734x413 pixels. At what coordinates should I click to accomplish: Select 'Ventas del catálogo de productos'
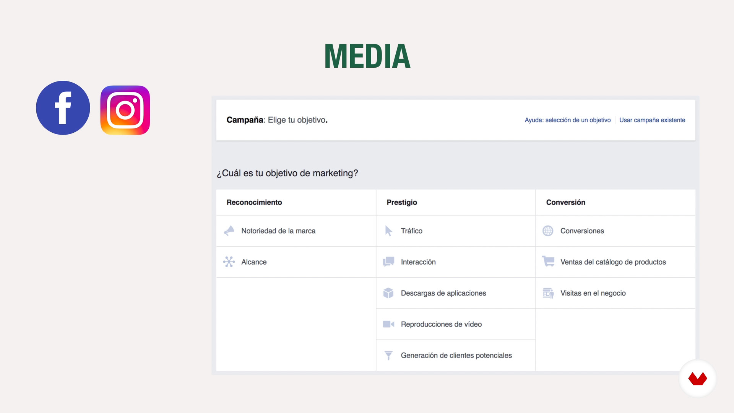pyautogui.click(x=615, y=262)
